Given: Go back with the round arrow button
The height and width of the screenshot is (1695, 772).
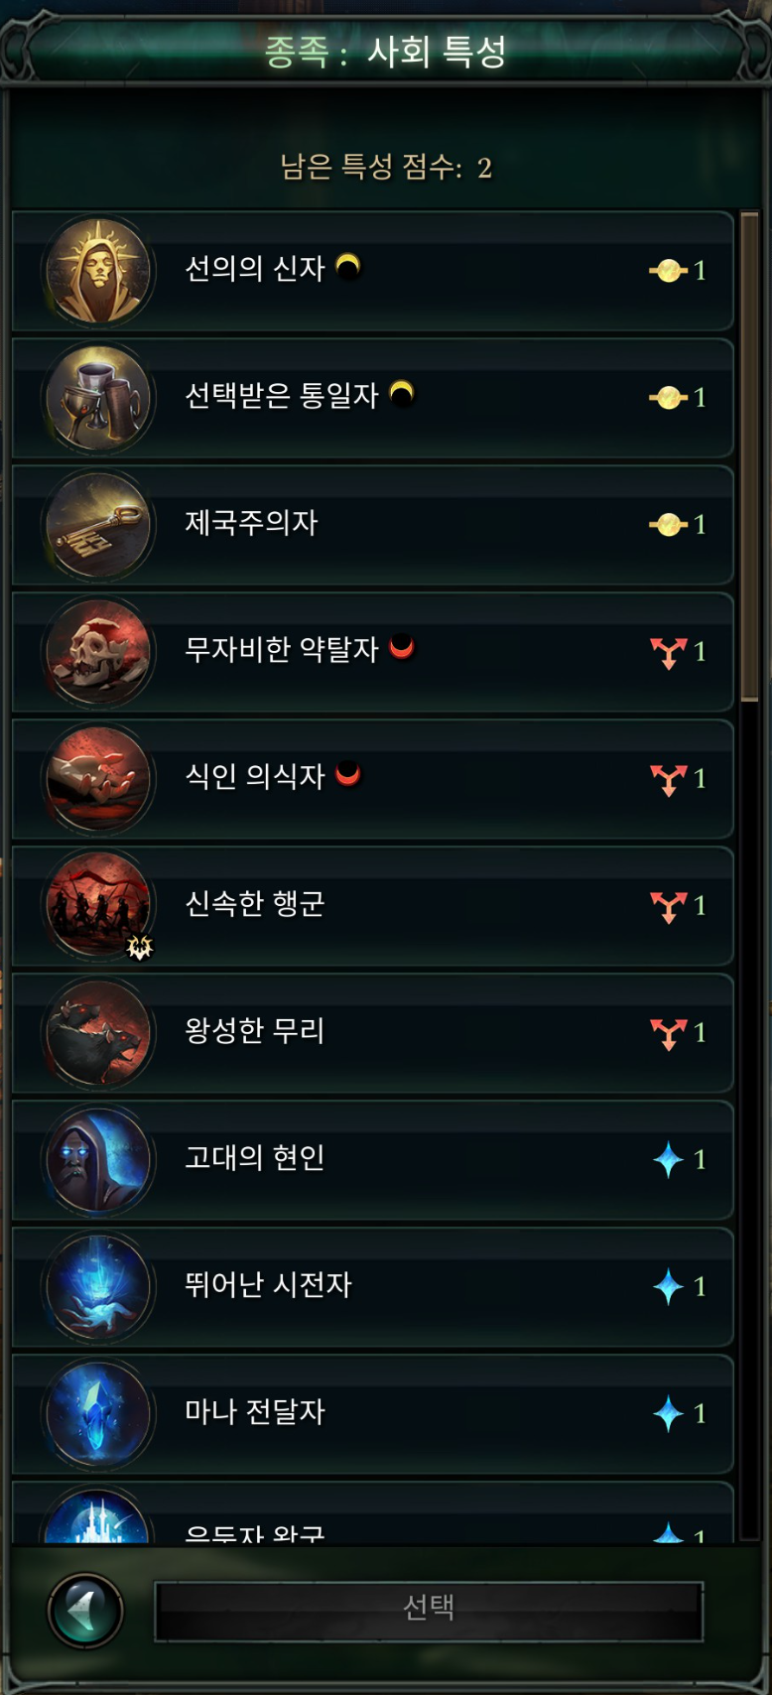Looking at the screenshot, I should (x=86, y=1611).
